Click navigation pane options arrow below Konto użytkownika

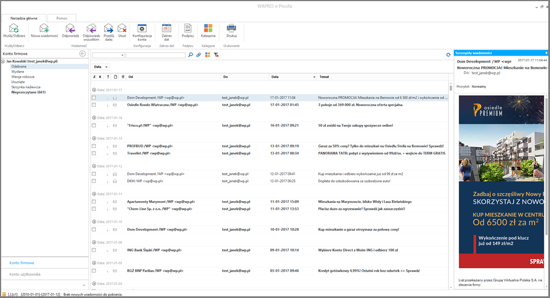(84, 285)
